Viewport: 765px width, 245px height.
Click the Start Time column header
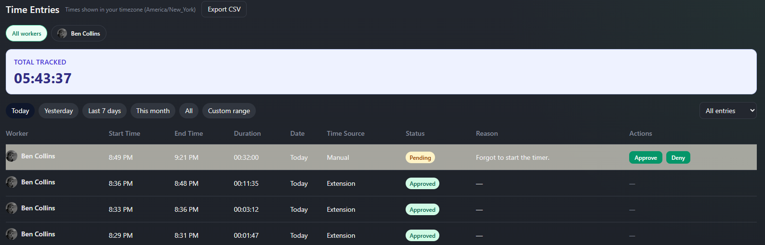click(124, 133)
